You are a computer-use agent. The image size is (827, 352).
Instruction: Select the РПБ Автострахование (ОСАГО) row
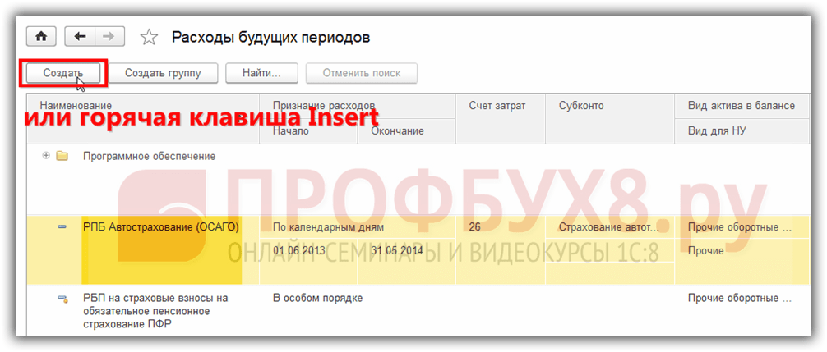160,227
